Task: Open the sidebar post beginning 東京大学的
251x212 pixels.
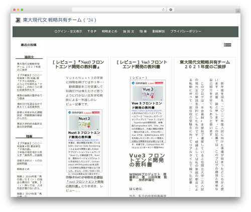Action: [x=30, y=125]
